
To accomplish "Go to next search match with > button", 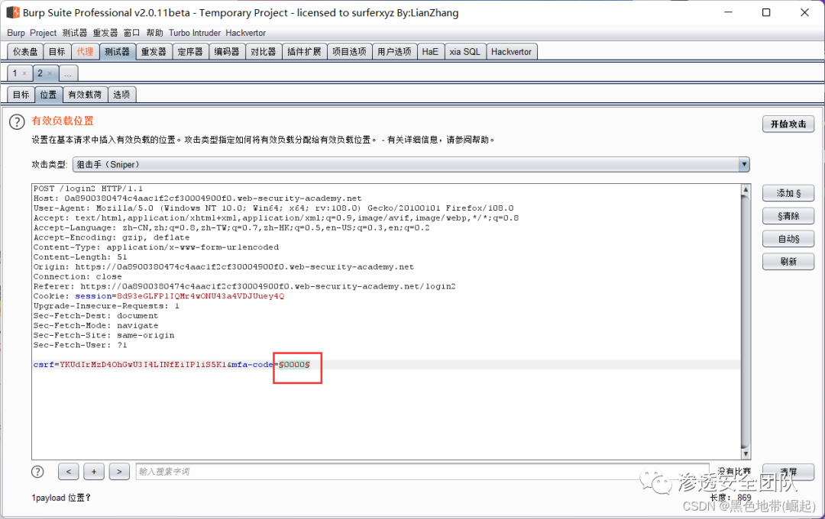I will [119, 472].
